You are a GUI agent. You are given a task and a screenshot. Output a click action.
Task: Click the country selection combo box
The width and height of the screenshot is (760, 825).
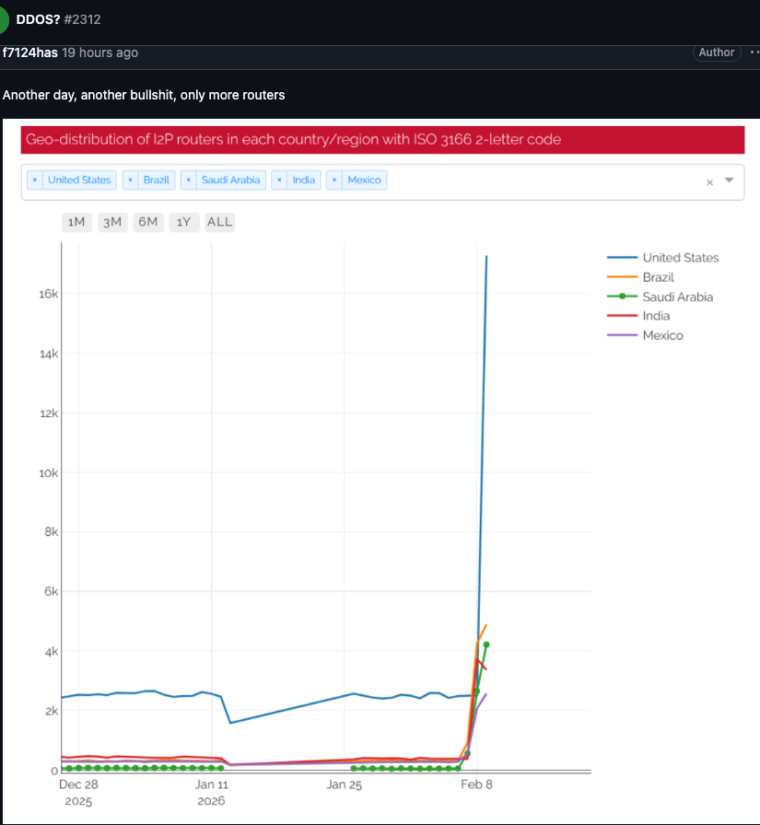(507, 180)
